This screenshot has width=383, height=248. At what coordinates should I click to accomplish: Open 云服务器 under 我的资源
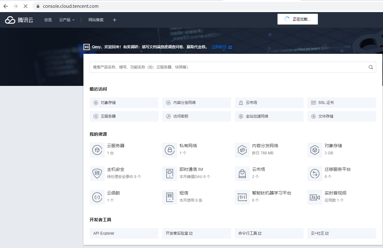coord(116,146)
